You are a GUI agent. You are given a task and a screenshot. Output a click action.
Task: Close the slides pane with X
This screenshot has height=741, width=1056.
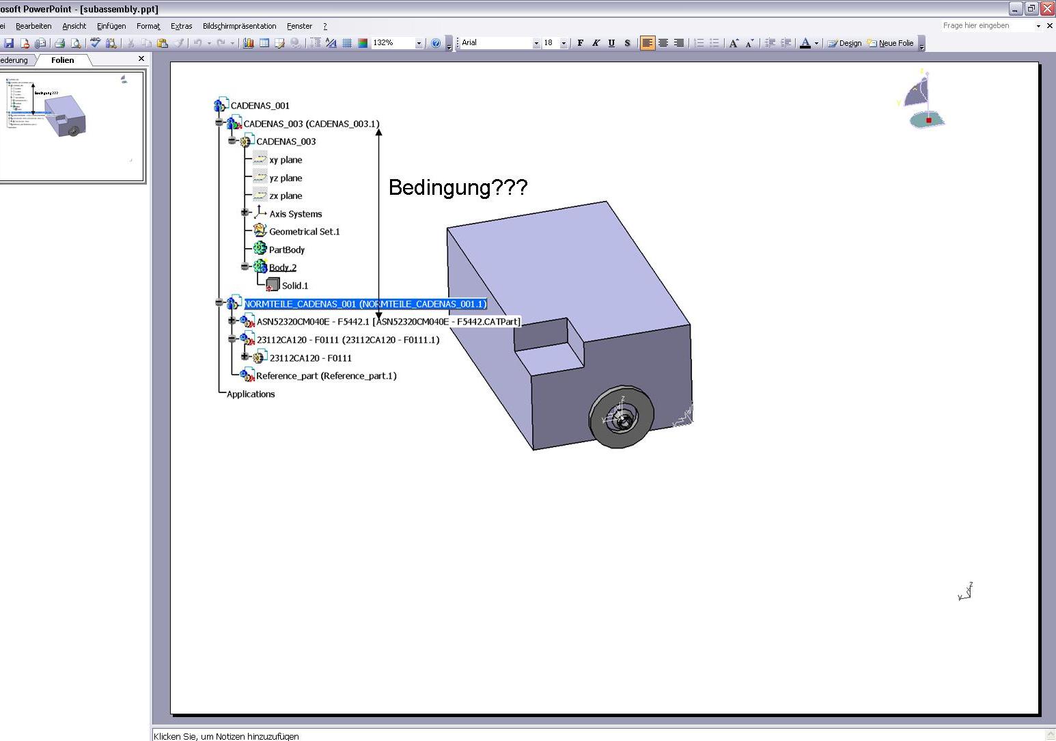(141, 59)
